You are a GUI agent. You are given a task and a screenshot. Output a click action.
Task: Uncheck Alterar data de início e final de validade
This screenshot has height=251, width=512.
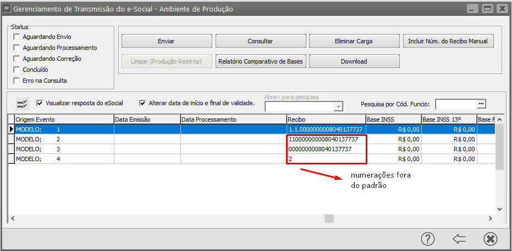coord(142,103)
